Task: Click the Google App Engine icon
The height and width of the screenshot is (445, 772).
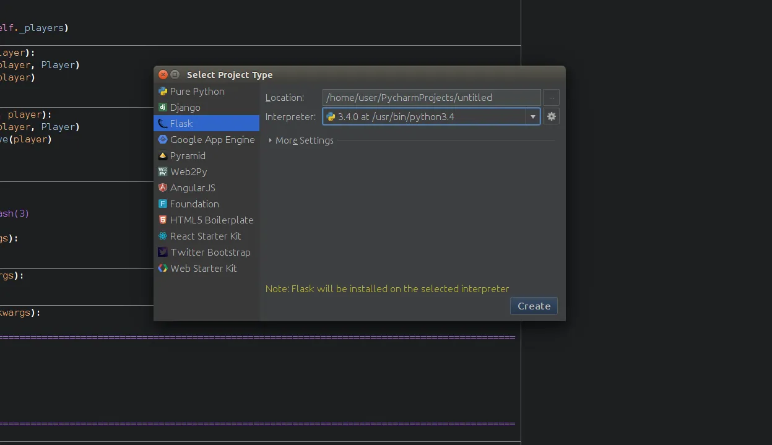Action: click(x=163, y=139)
